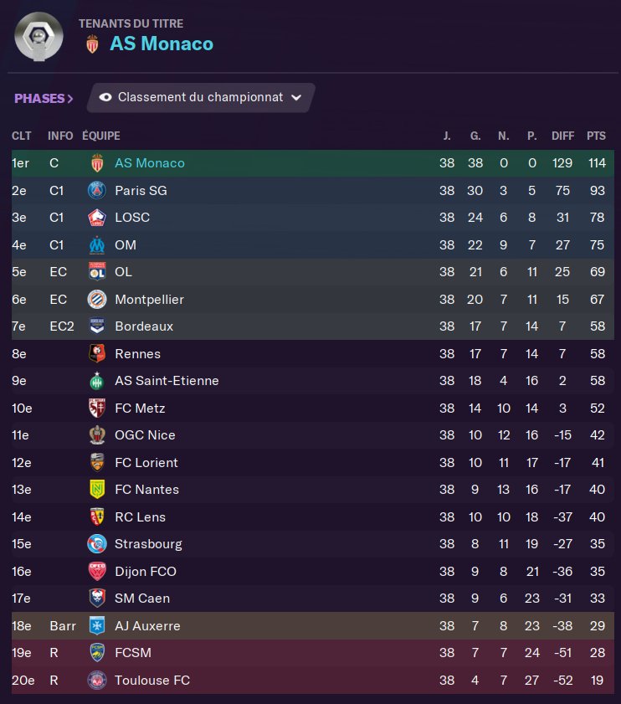Click the Strasbourg club badge
621x704 pixels.
[97, 544]
